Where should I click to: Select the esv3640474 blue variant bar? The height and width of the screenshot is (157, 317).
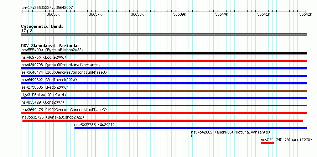[164, 76]
